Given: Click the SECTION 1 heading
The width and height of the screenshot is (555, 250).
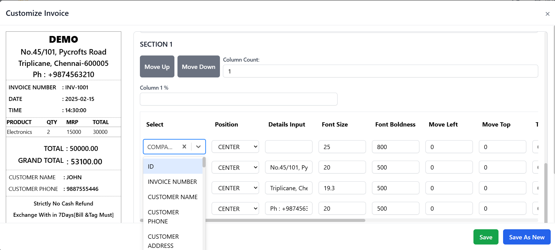Looking at the screenshot, I should tap(156, 44).
